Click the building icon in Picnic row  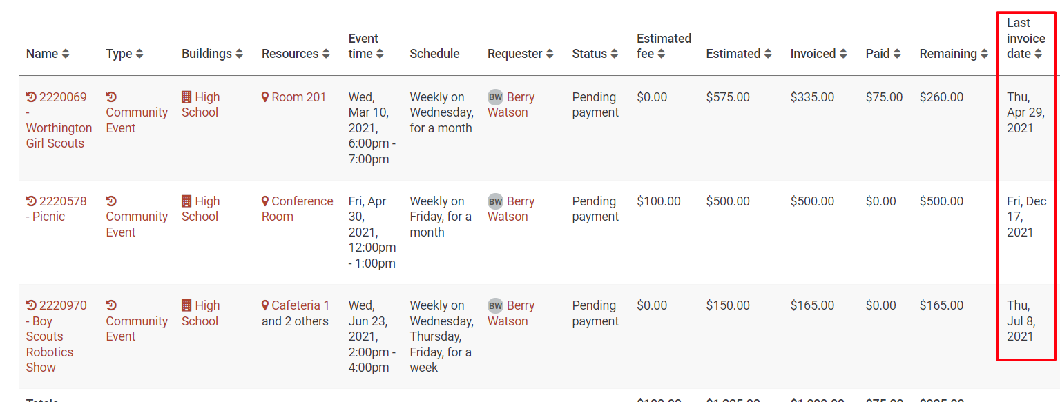(x=186, y=201)
